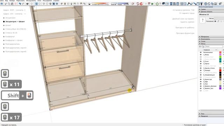Hide the Z_fastener_text tag
The image size is (224, 126).
tap(201, 89)
